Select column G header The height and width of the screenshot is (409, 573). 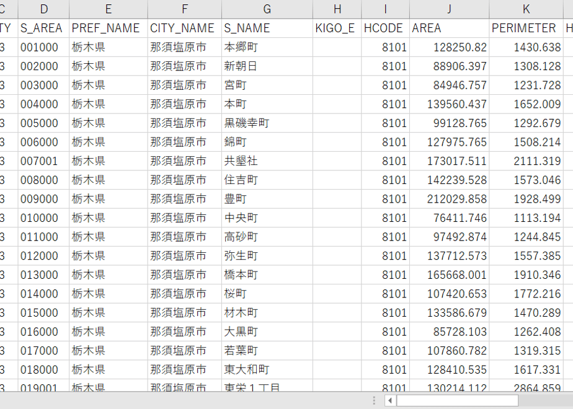coord(267,9)
